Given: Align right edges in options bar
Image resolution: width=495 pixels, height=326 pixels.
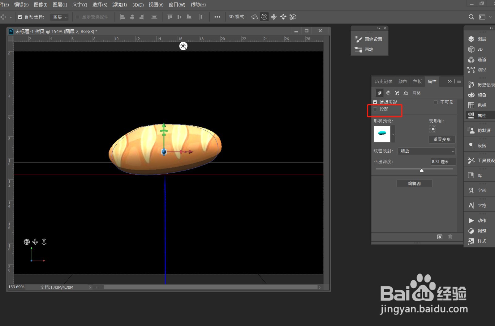Looking at the screenshot, I should point(142,17).
